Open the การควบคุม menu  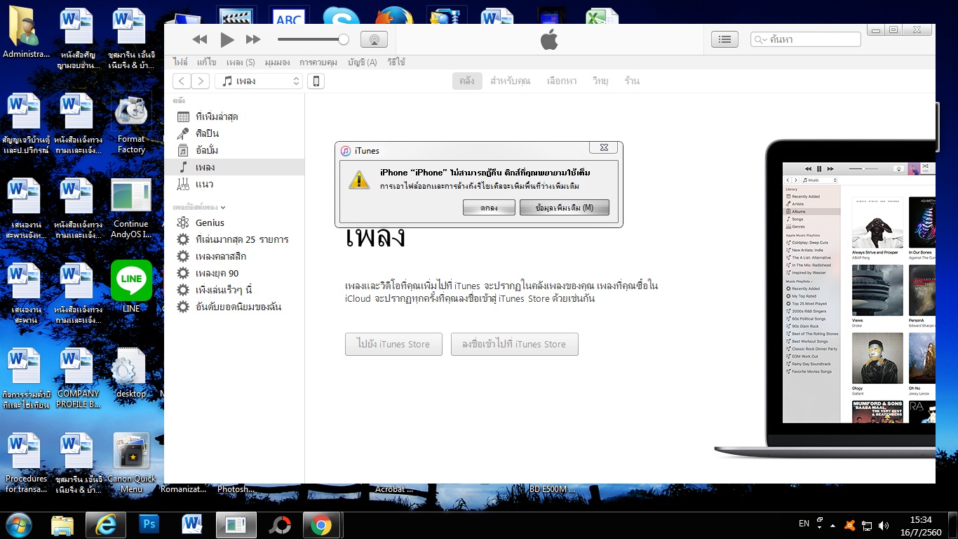[318, 62]
